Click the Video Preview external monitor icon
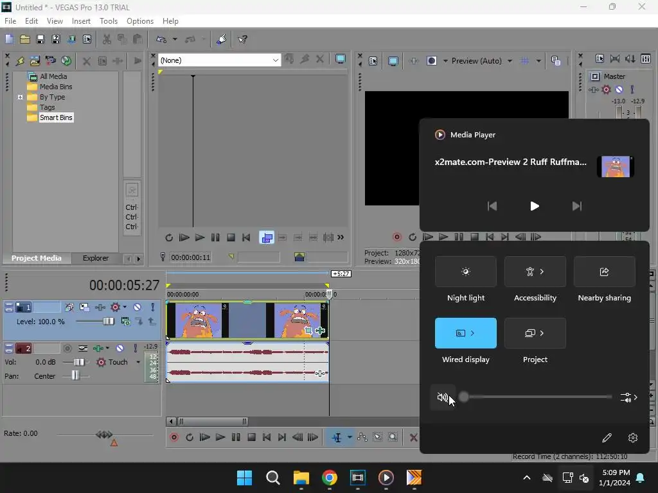This screenshot has width=658, height=493. 393,61
